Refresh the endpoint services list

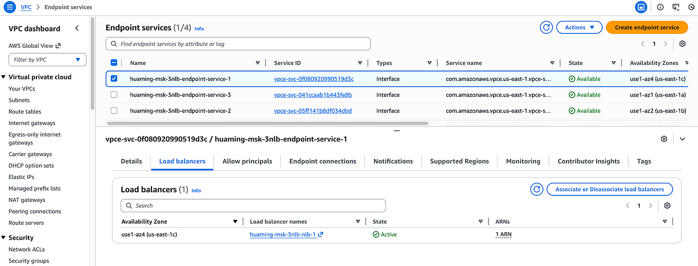(546, 27)
